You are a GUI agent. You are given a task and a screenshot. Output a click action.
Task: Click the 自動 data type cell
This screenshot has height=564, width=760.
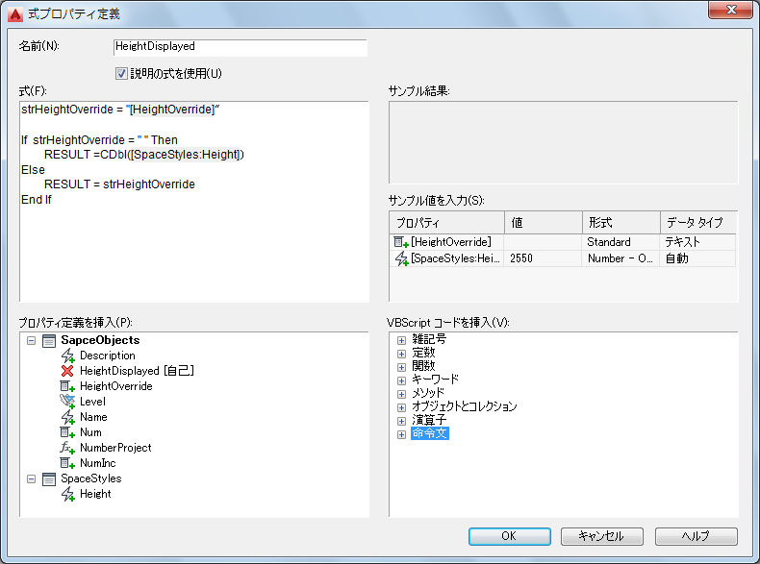[697, 258]
